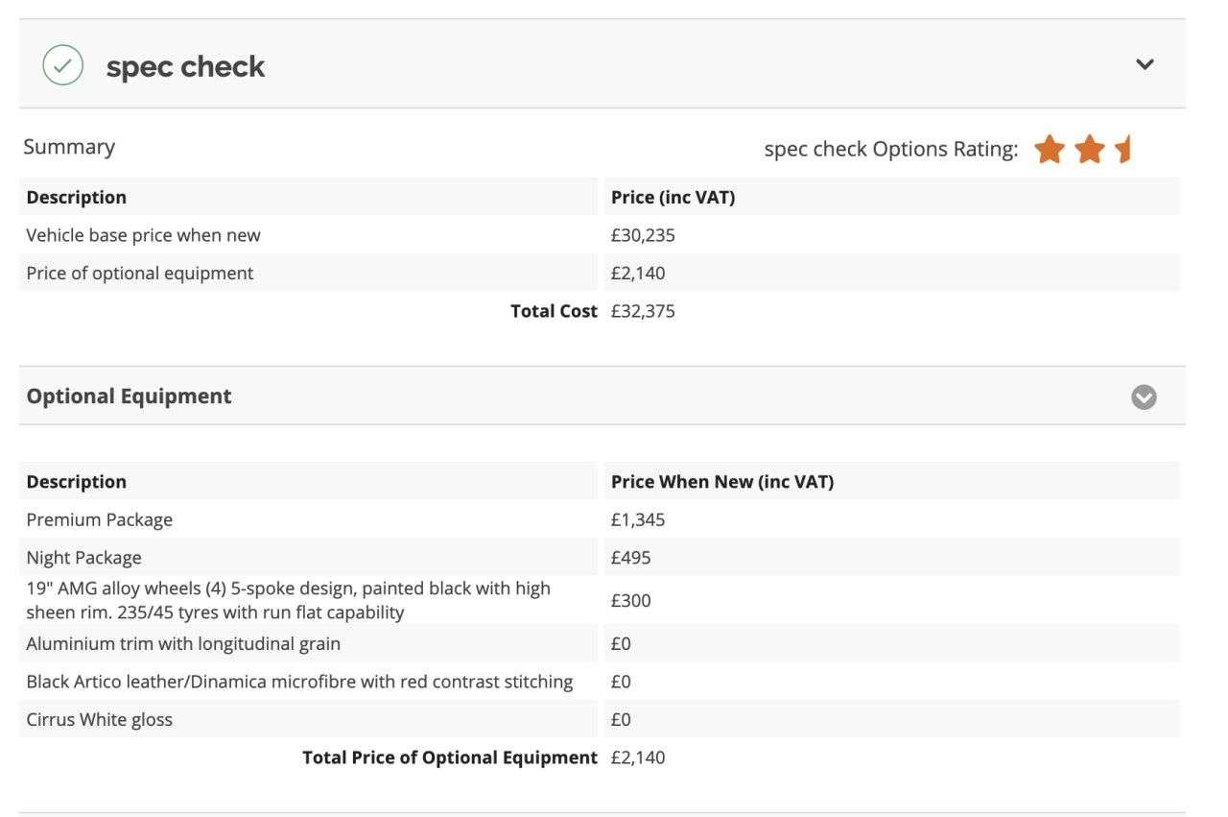Click the Price of optional equipment row
Image resolution: width=1228 pixels, height=817 pixels.
140,273
